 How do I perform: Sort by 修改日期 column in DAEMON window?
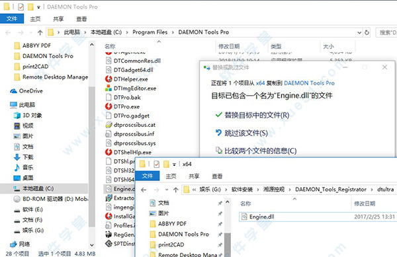[x=229, y=46]
